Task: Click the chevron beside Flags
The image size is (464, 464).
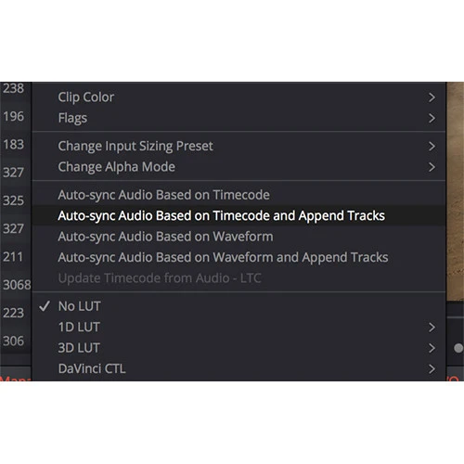Action: (432, 118)
